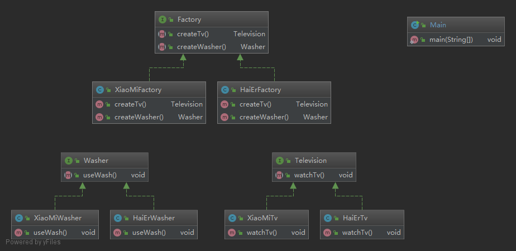
Task: Click the method icon beside HaiErFactory's createTv()
Action: tap(224, 104)
